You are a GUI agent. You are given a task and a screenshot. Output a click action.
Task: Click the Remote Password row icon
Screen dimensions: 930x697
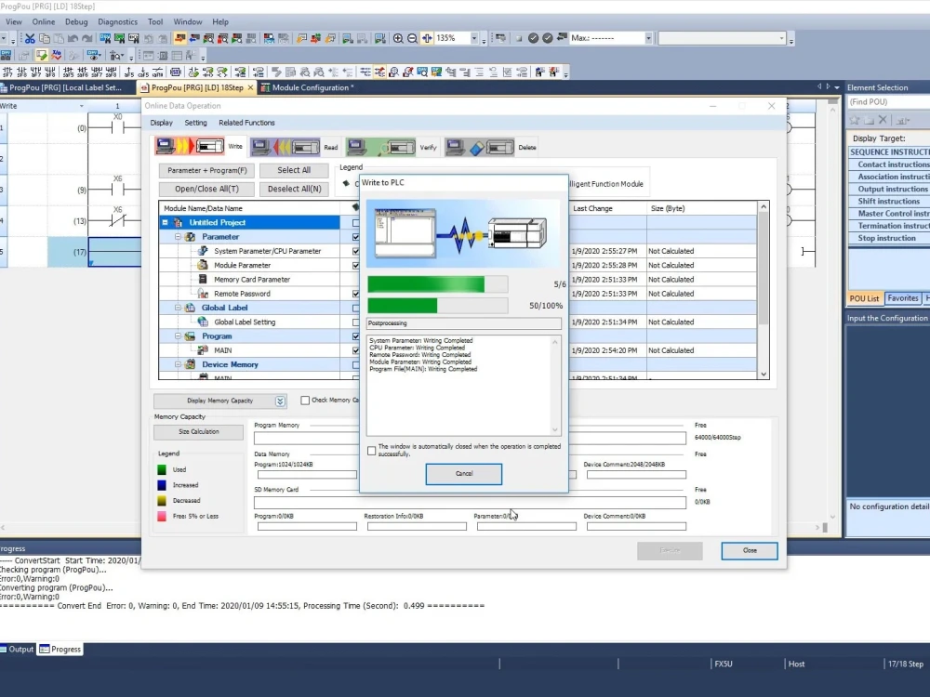coord(203,294)
